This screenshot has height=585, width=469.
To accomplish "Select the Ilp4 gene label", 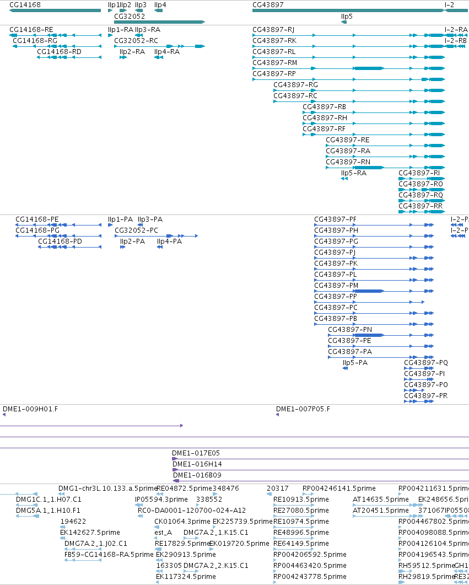I will [160, 5].
